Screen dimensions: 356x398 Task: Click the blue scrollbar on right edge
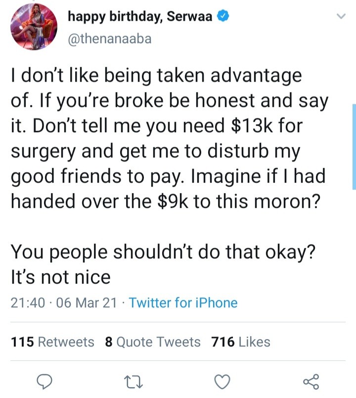(x=354, y=147)
